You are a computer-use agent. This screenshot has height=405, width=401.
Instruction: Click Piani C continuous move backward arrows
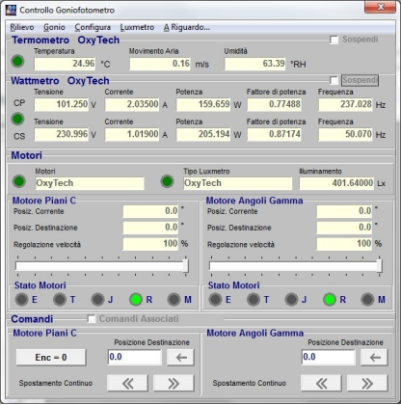click(x=127, y=383)
